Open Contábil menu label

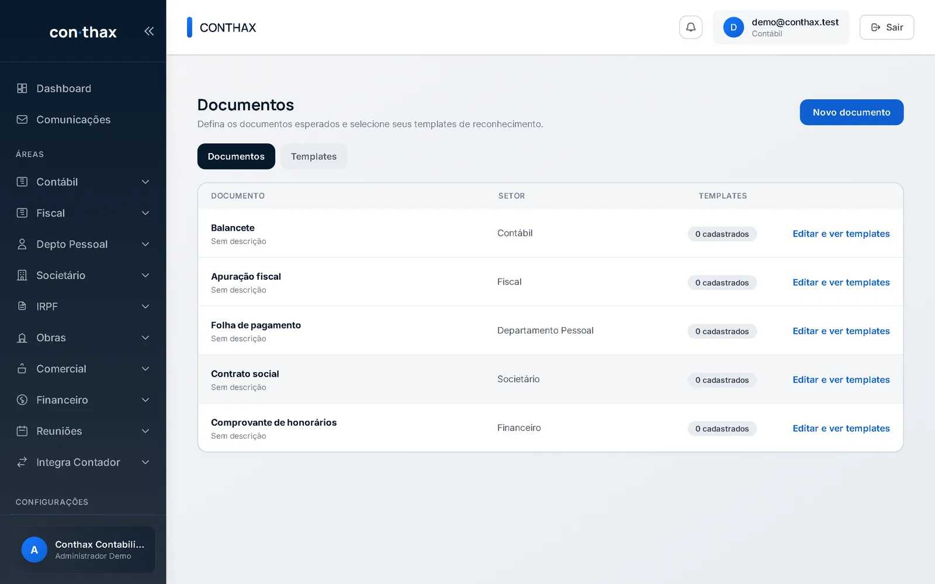pyautogui.click(x=57, y=182)
